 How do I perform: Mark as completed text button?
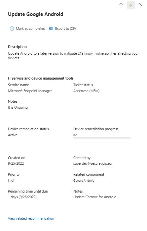click(30, 29)
